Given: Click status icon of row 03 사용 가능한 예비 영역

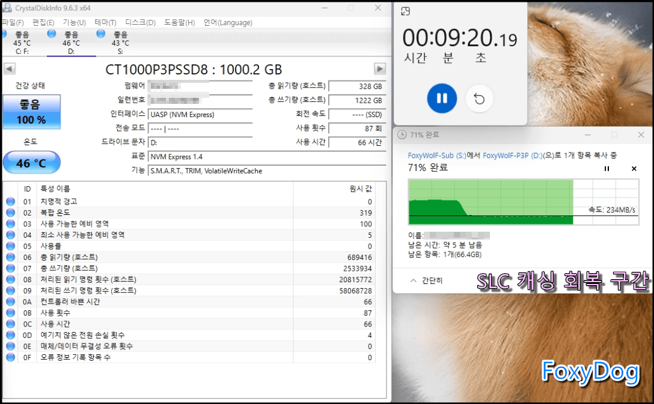Looking at the screenshot, I should tap(11, 224).
